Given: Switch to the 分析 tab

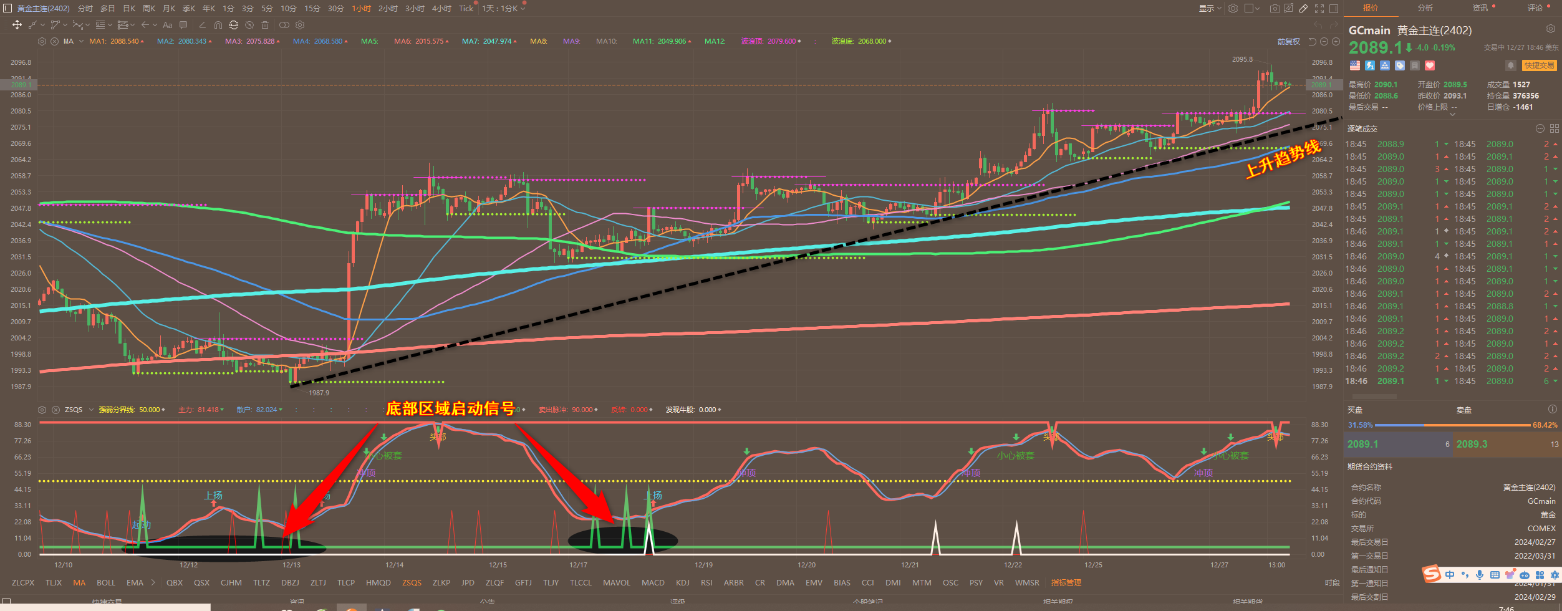Looking at the screenshot, I should point(1425,8).
